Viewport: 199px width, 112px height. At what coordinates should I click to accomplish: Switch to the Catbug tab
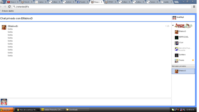click(x=138, y=2)
